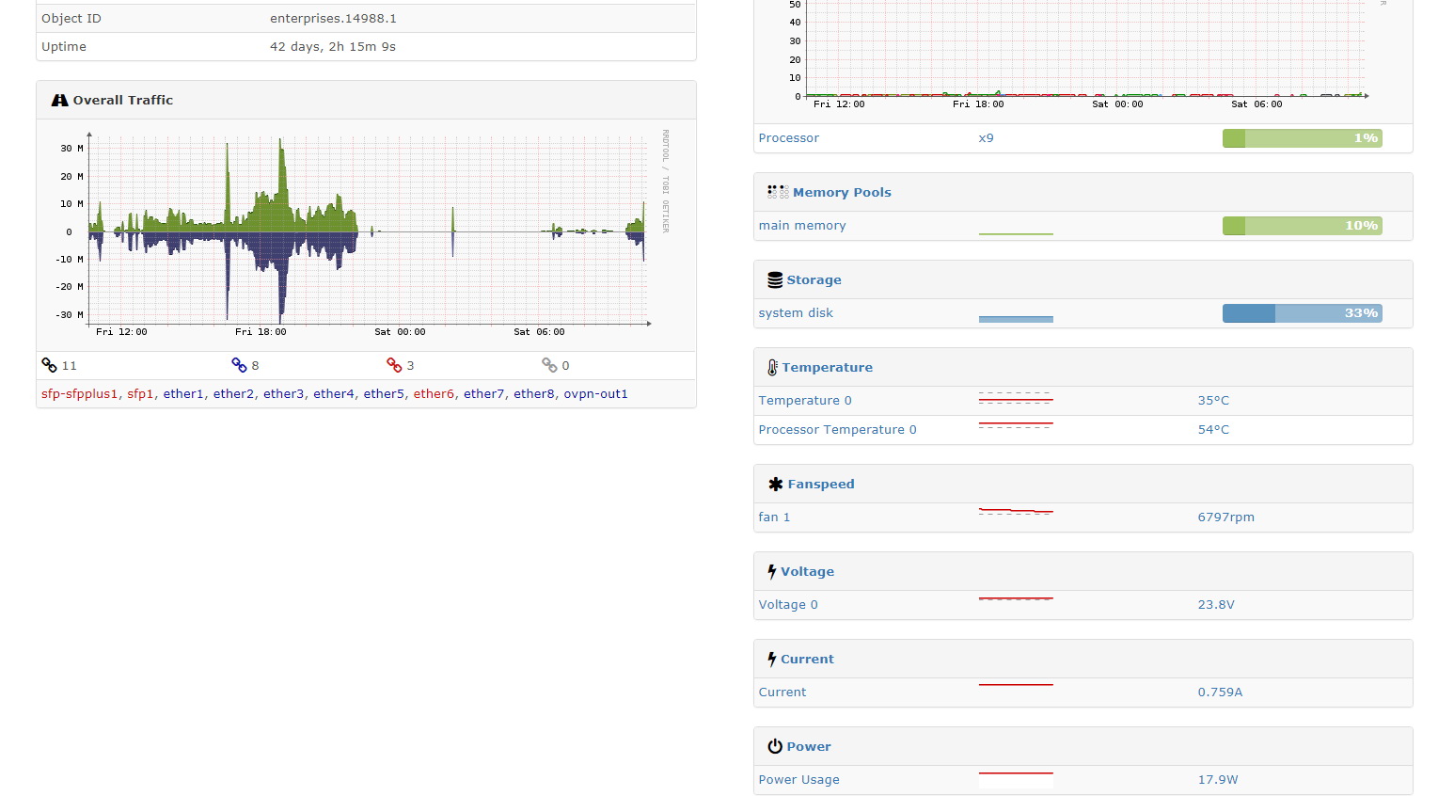Click the 54°C processor temperature value
The width and height of the screenshot is (1454, 796).
coord(1213,429)
